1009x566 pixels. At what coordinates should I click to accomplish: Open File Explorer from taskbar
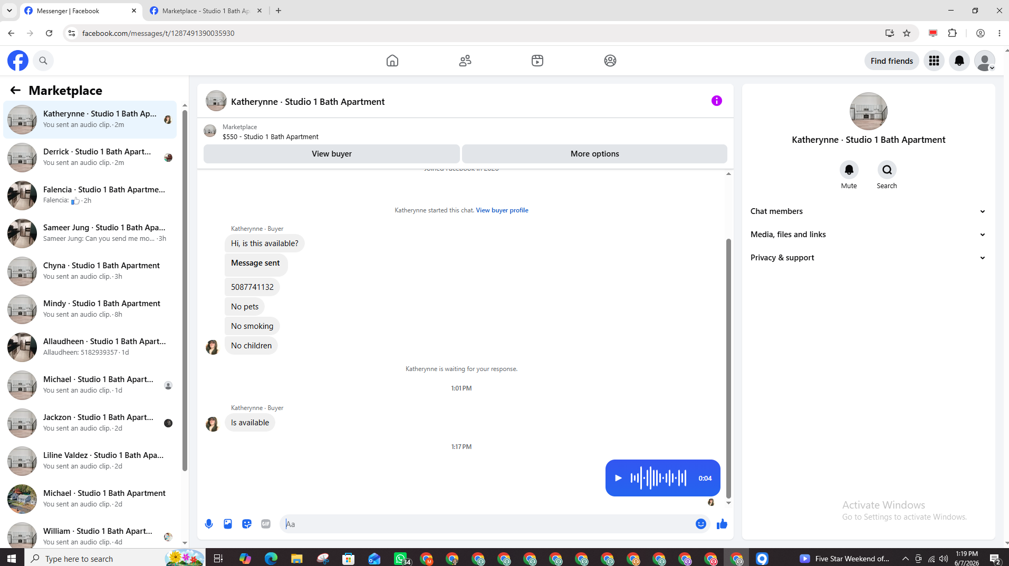point(296,558)
